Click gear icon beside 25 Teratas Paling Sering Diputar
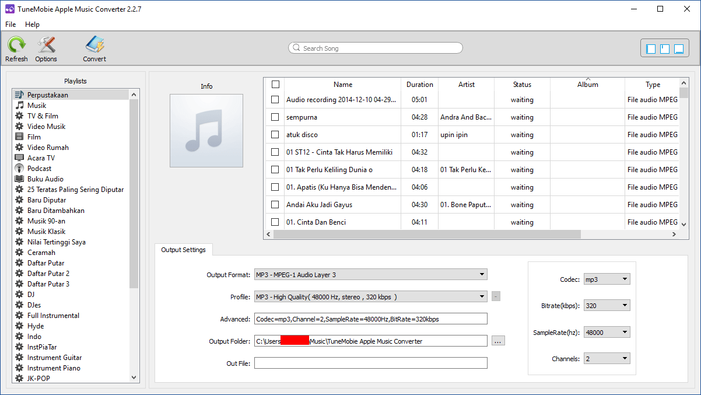701x395 pixels. tap(19, 189)
